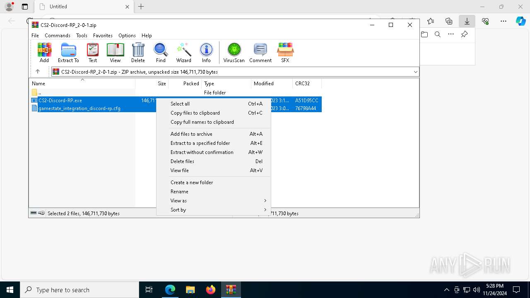The width and height of the screenshot is (530, 298).
Task: Choose Copy full names to clipboard
Action: (x=213, y=122)
